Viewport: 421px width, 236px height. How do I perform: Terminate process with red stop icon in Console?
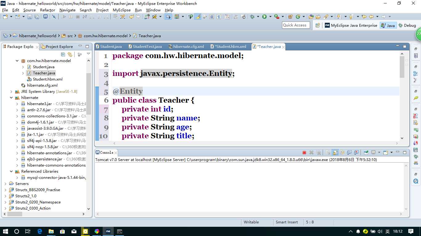pos(304,152)
